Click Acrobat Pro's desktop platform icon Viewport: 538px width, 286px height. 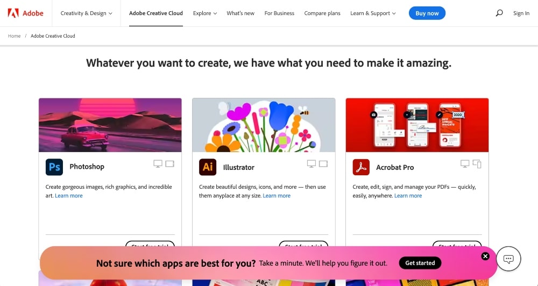(465, 164)
